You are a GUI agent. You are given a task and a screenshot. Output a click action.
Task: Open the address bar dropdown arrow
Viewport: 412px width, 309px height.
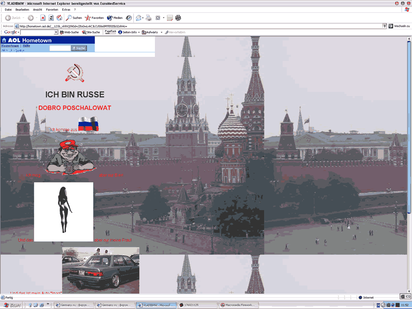pos(385,26)
